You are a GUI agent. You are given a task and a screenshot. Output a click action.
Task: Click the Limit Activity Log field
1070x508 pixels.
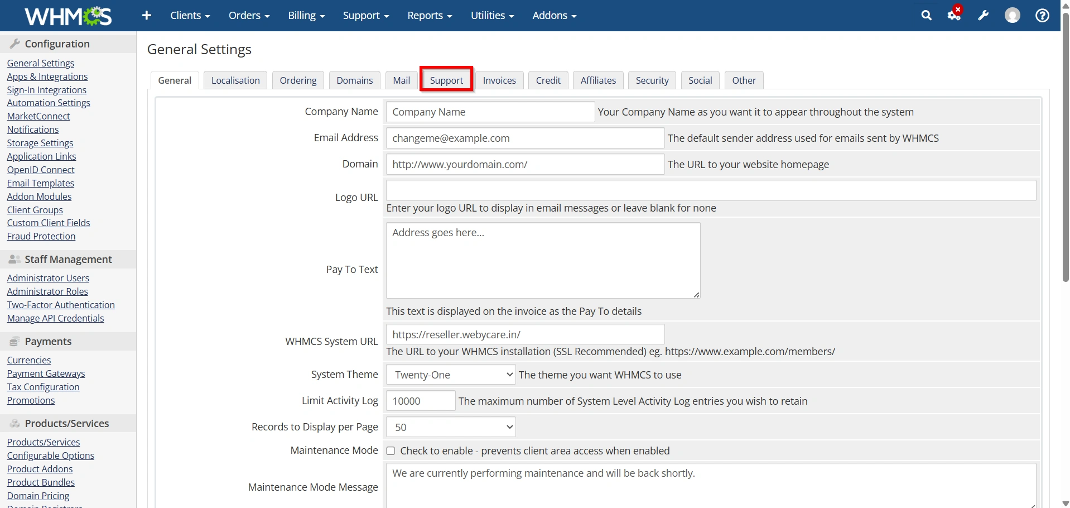pyautogui.click(x=421, y=401)
